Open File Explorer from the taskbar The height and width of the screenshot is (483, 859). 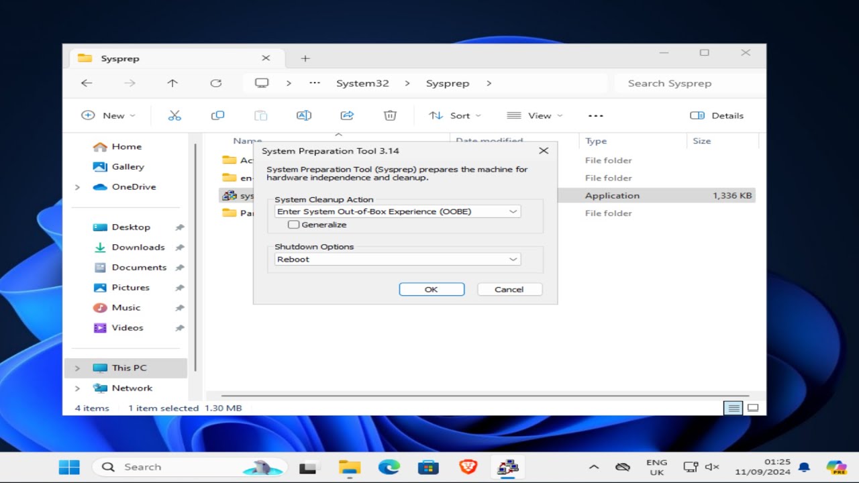point(350,467)
